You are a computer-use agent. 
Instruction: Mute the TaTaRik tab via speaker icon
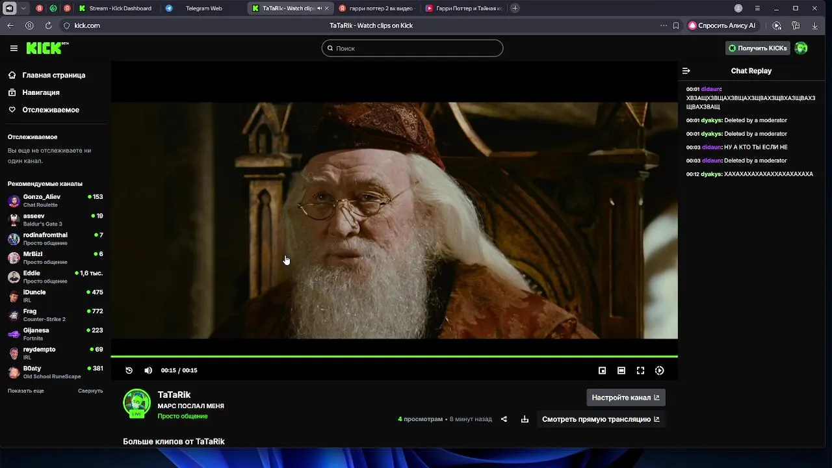319,8
